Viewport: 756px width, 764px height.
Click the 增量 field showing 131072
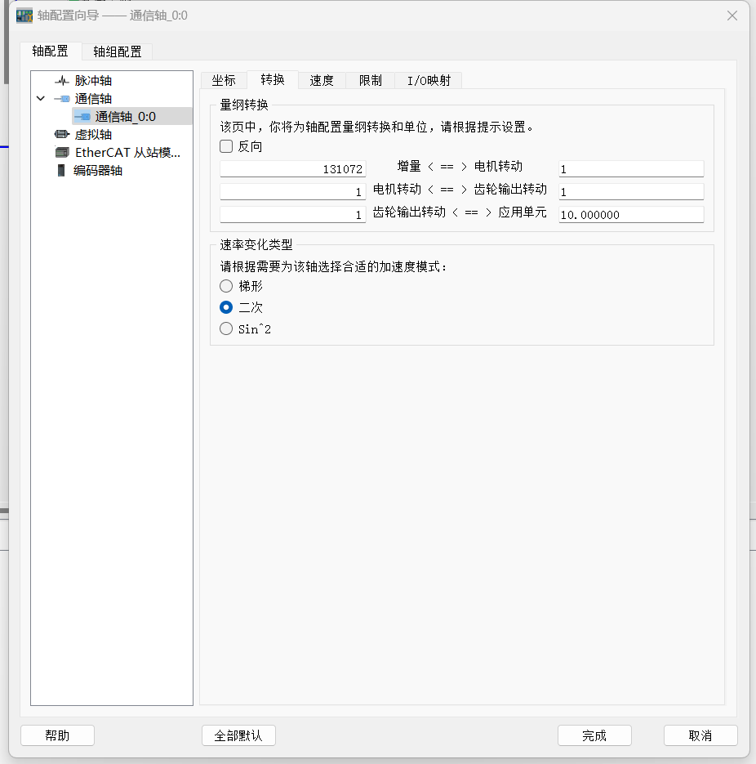292,169
